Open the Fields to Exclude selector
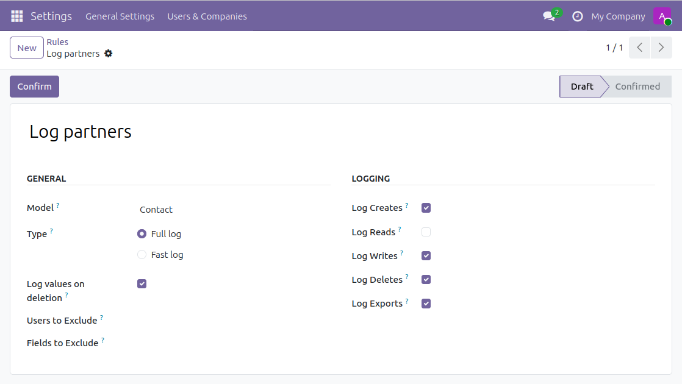This screenshot has width=682, height=384. pos(232,343)
